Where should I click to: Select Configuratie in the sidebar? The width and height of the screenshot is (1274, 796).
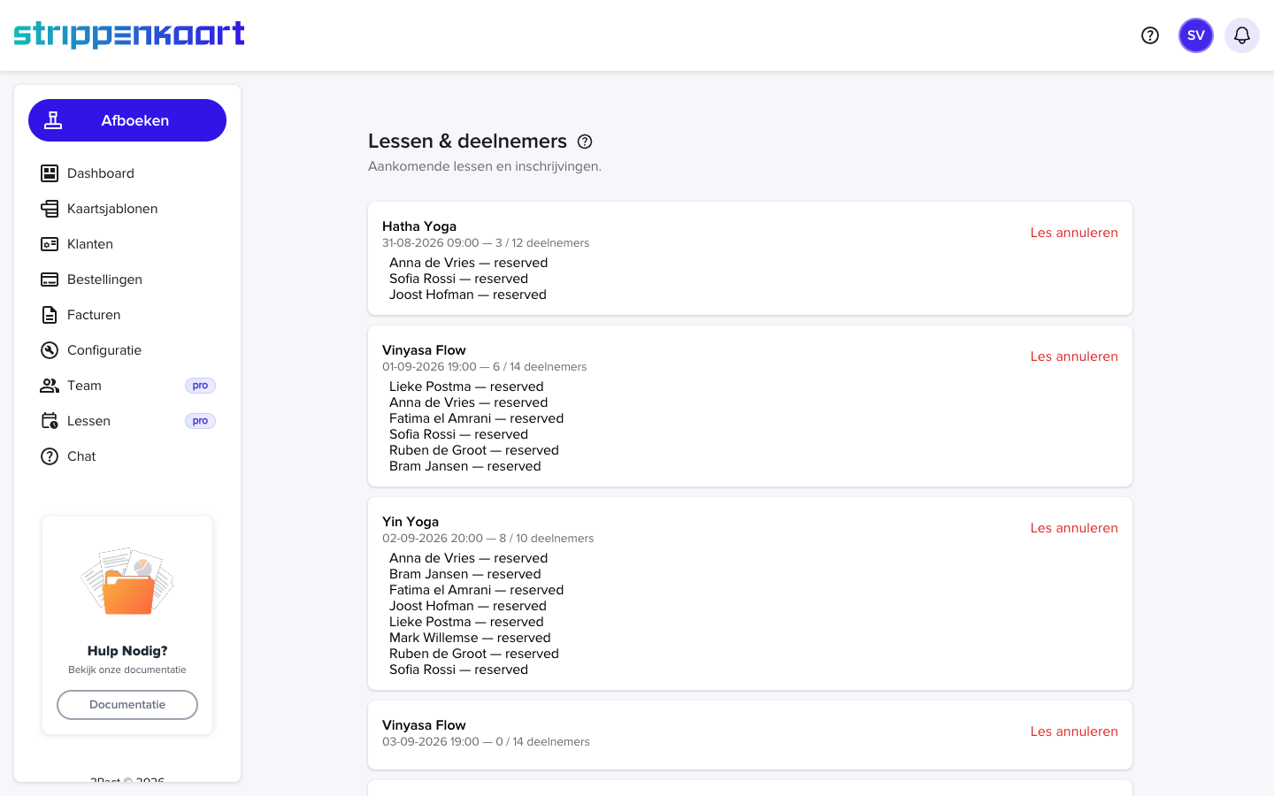click(x=127, y=350)
